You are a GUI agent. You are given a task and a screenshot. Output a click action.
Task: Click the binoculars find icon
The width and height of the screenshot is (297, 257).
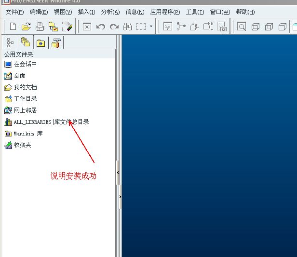point(128,27)
